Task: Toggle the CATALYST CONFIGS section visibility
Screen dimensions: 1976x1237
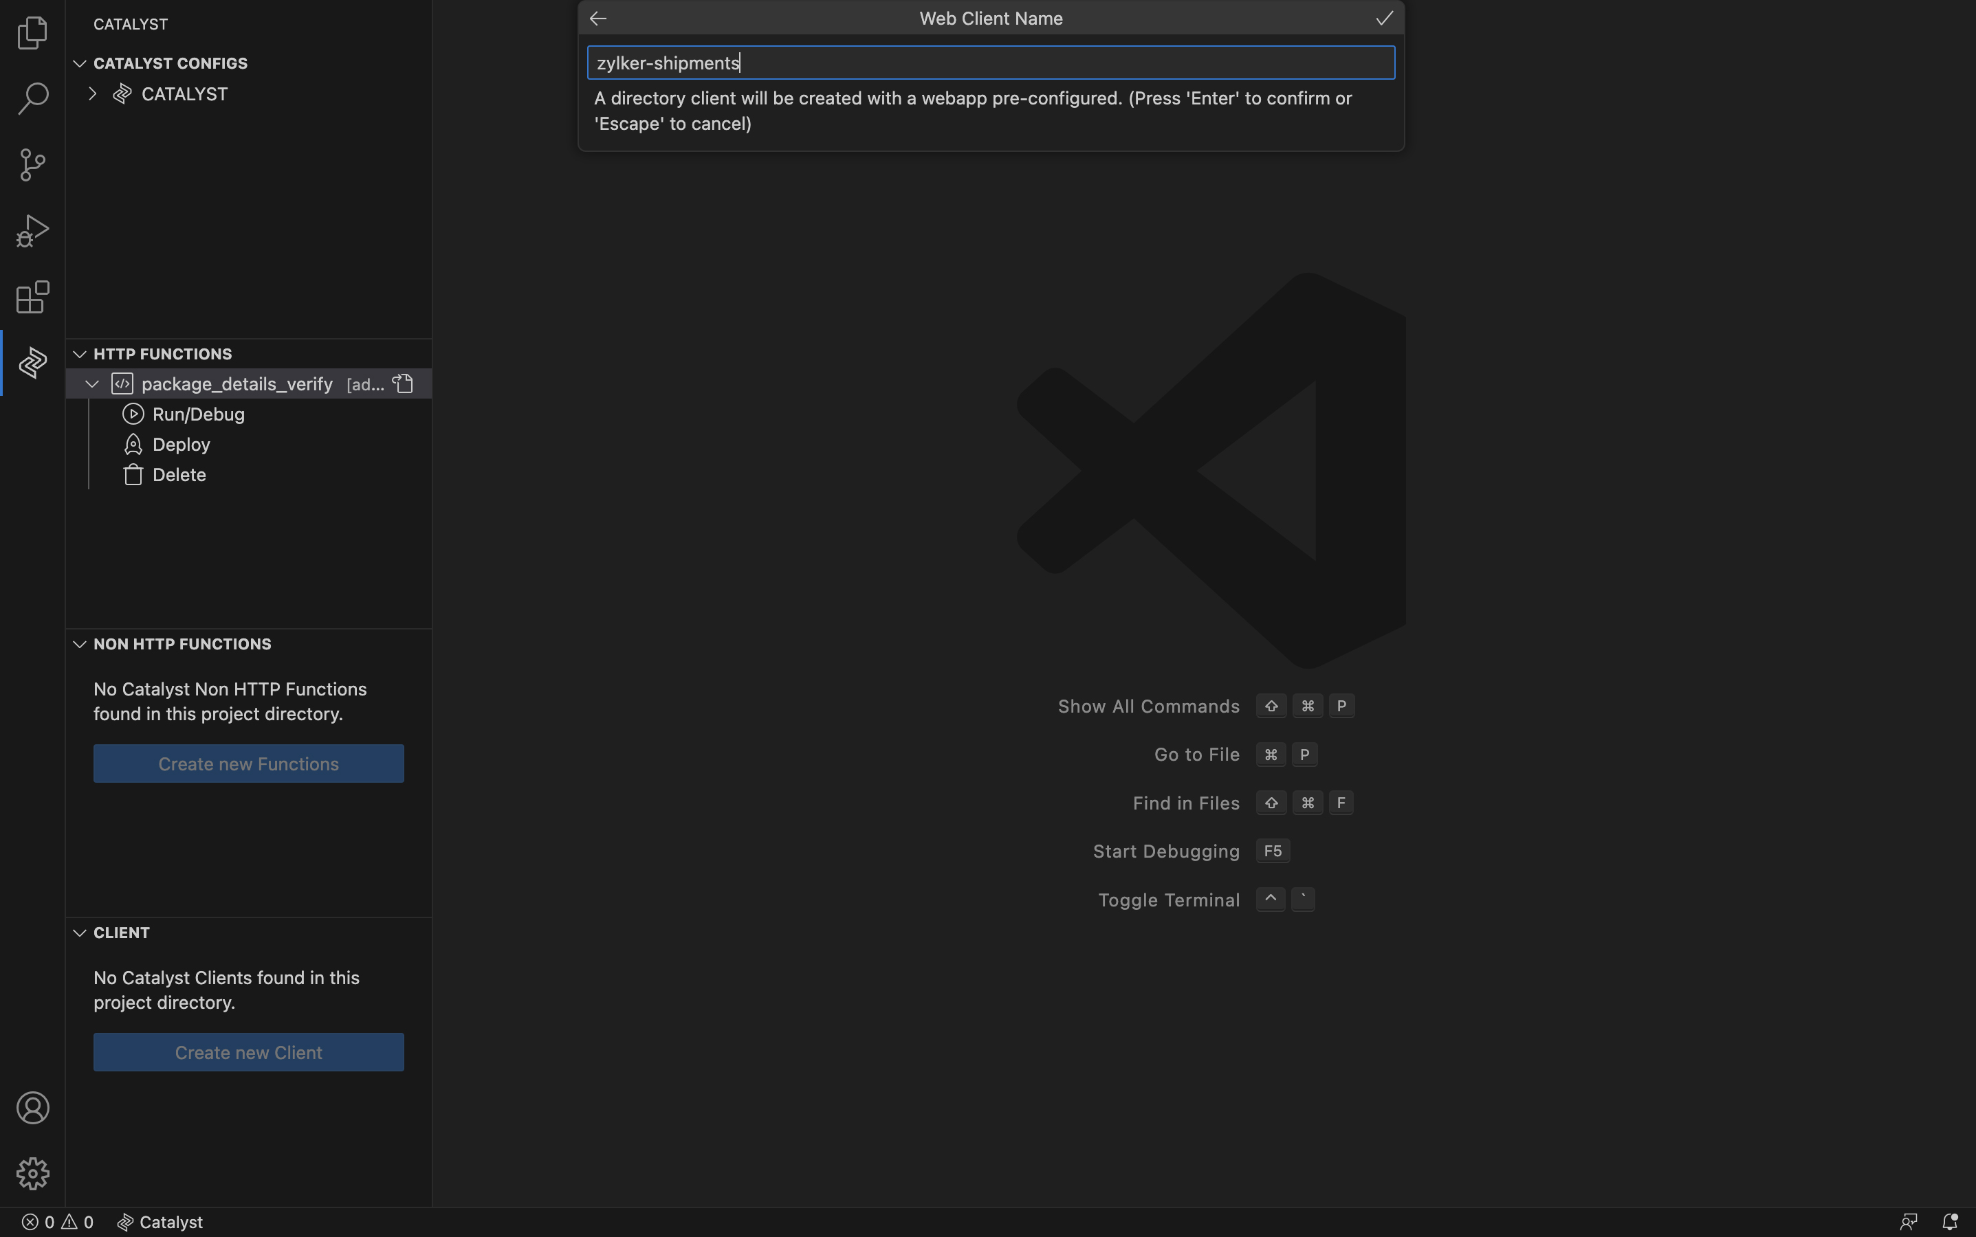Action: [78, 64]
